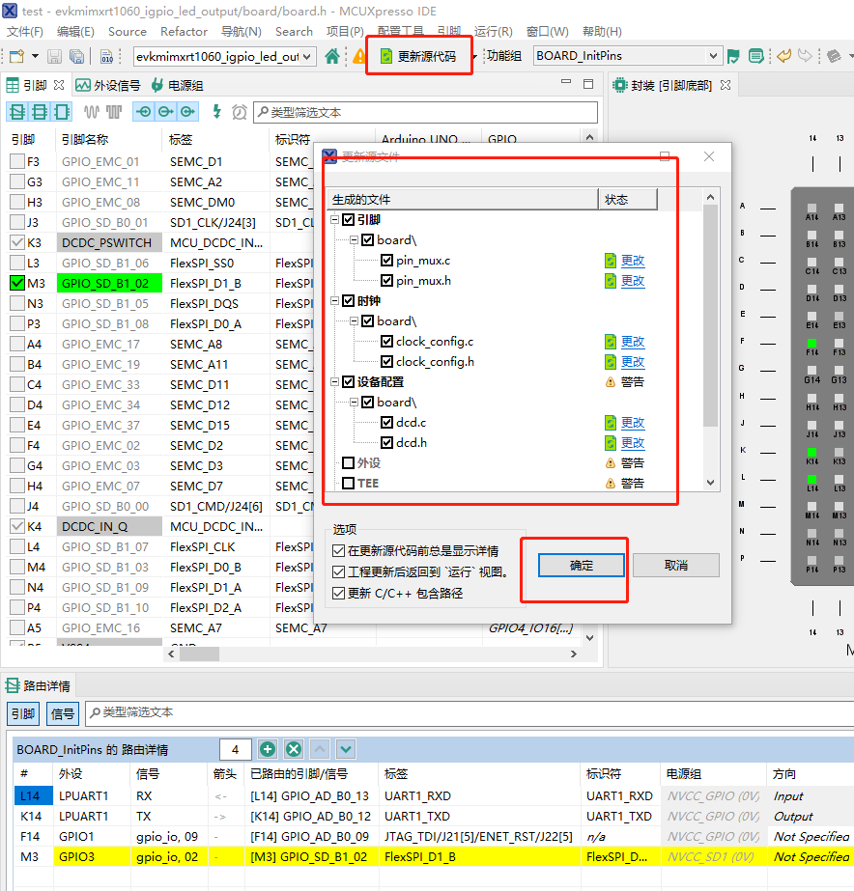Maximize the pins panel view
This screenshot has height=891, width=854.
click(x=588, y=84)
